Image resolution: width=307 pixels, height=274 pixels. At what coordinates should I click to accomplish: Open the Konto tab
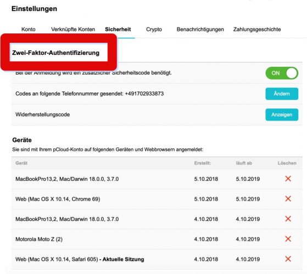coord(29,29)
